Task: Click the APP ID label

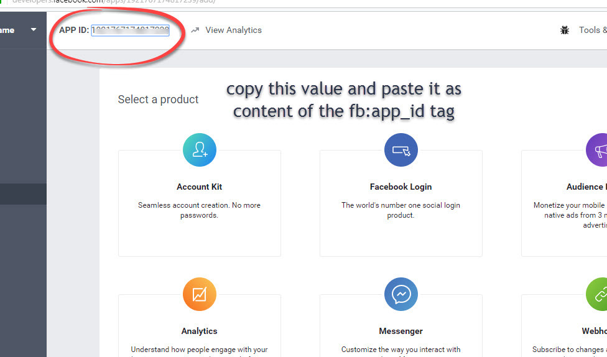Action: coord(74,30)
